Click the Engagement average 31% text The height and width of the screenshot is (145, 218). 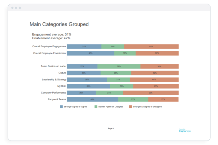click(x=52, y=35)
